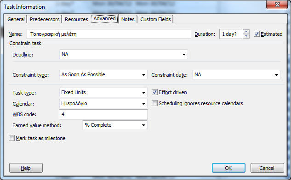Decrease duration with the down spinner arrow
This screenshot has height=180, width=291.
point(246,36)
